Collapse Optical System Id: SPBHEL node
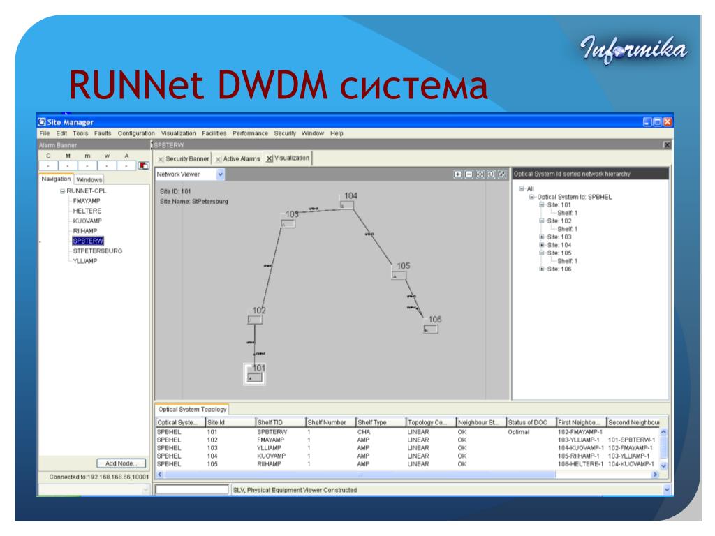Screen dimensions: 715x536 tap(531, 197)
